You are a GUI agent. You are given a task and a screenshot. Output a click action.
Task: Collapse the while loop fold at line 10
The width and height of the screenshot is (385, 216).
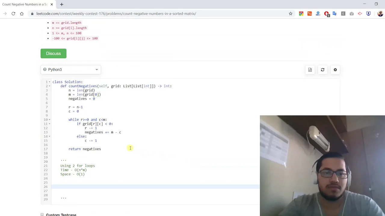[49, 120]
